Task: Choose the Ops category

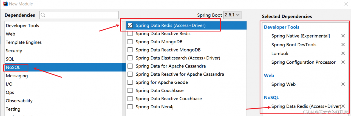Action: pos(63,92)
